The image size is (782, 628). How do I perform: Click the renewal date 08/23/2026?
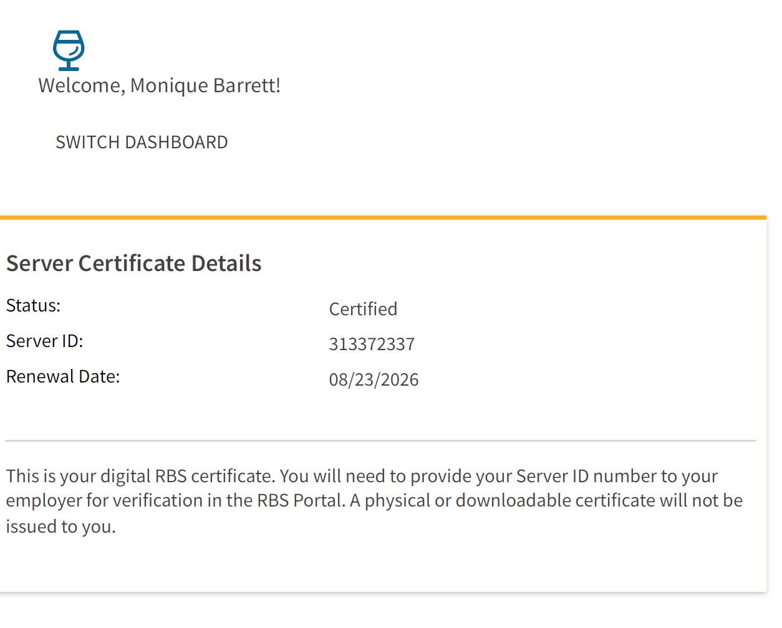click(x=374, y=380)
